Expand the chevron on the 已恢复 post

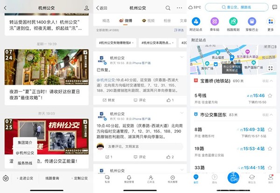click(x=182, y=57)
